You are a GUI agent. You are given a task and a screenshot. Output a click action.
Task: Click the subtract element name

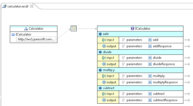pos(159,94)
